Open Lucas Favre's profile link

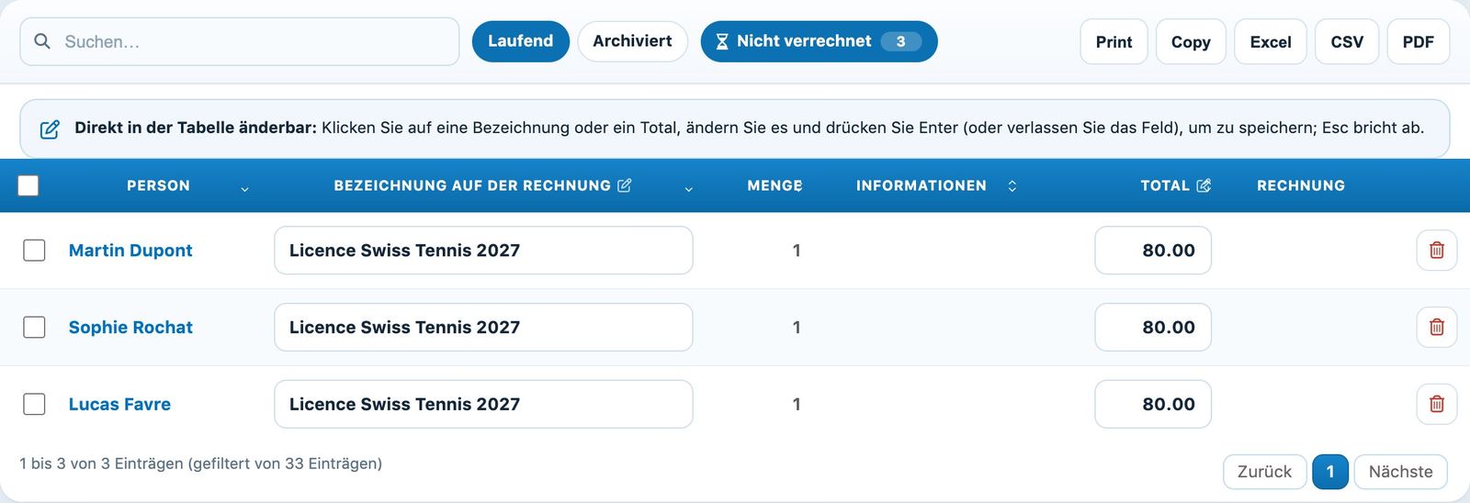click(x=119, y=405)
